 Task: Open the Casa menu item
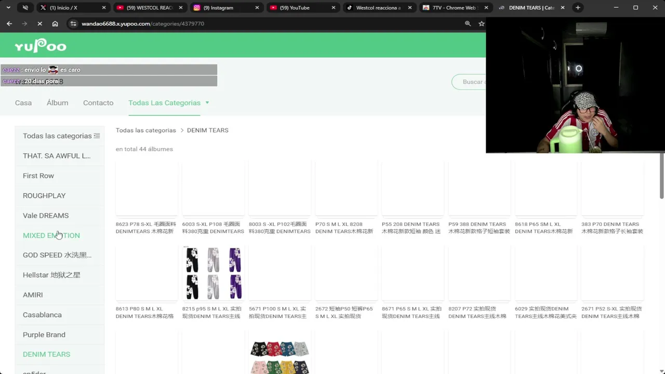coord(23,103)
